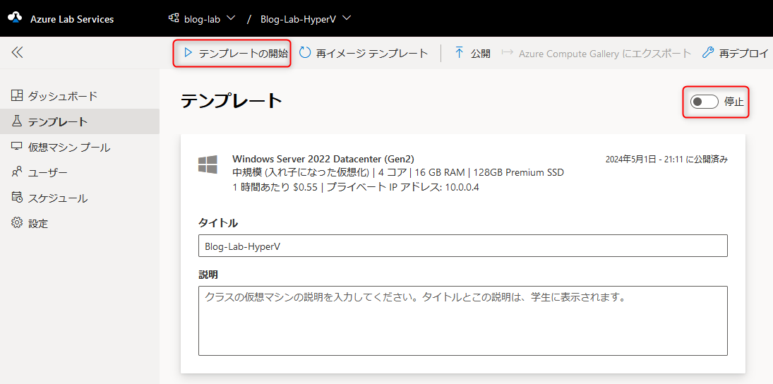Expand the Blog-Lab-HyperV dropdown chevron
The image size is (773, 384).
coord(347,18)
